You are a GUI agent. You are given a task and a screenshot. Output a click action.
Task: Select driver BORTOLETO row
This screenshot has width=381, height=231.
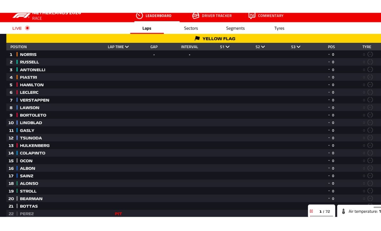[x=194, y=115]
